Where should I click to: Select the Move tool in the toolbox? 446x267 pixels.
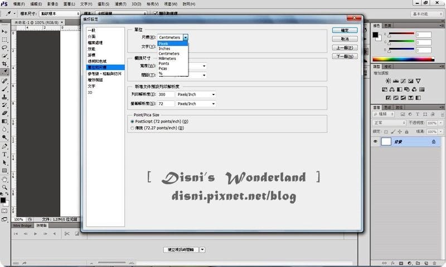pos(4,31)
